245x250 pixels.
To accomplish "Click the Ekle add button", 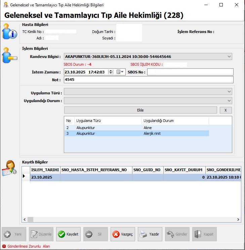I will [x=140, y=110].
